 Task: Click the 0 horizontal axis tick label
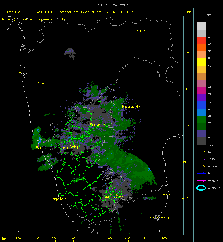[x=91, y=238]
